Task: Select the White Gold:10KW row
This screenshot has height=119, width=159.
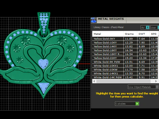Action: click(125, 69)
